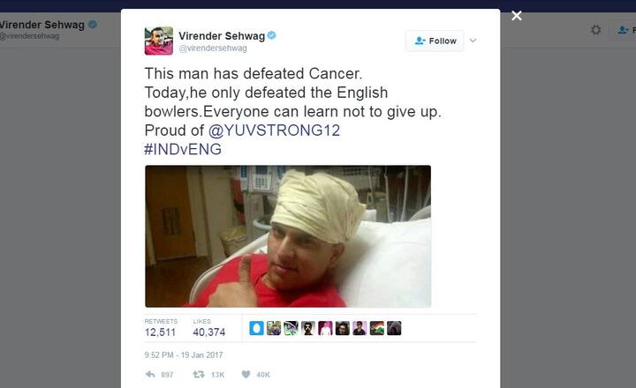The image size is (636, 388).
Task: Open the first liker's egg avatar
Action: pos(256,328)
